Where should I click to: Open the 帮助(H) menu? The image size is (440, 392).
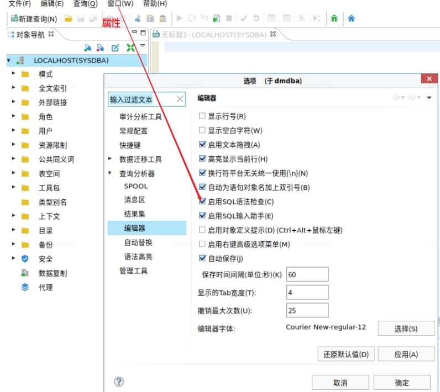(155, 4)
